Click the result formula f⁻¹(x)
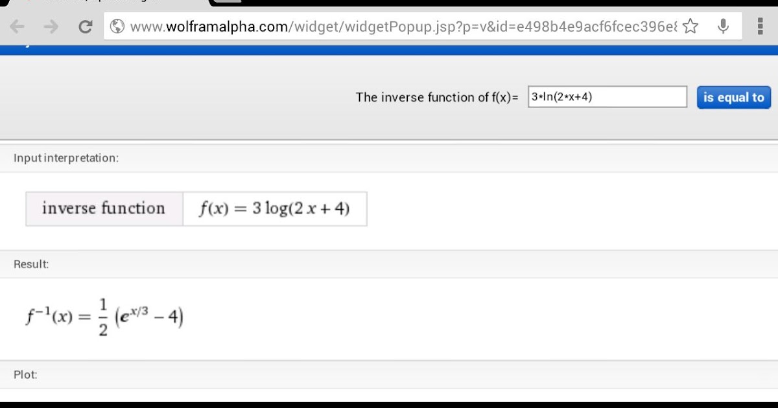Image resolution: width=778 pixels, height=408 pixels. pos(104,317)
